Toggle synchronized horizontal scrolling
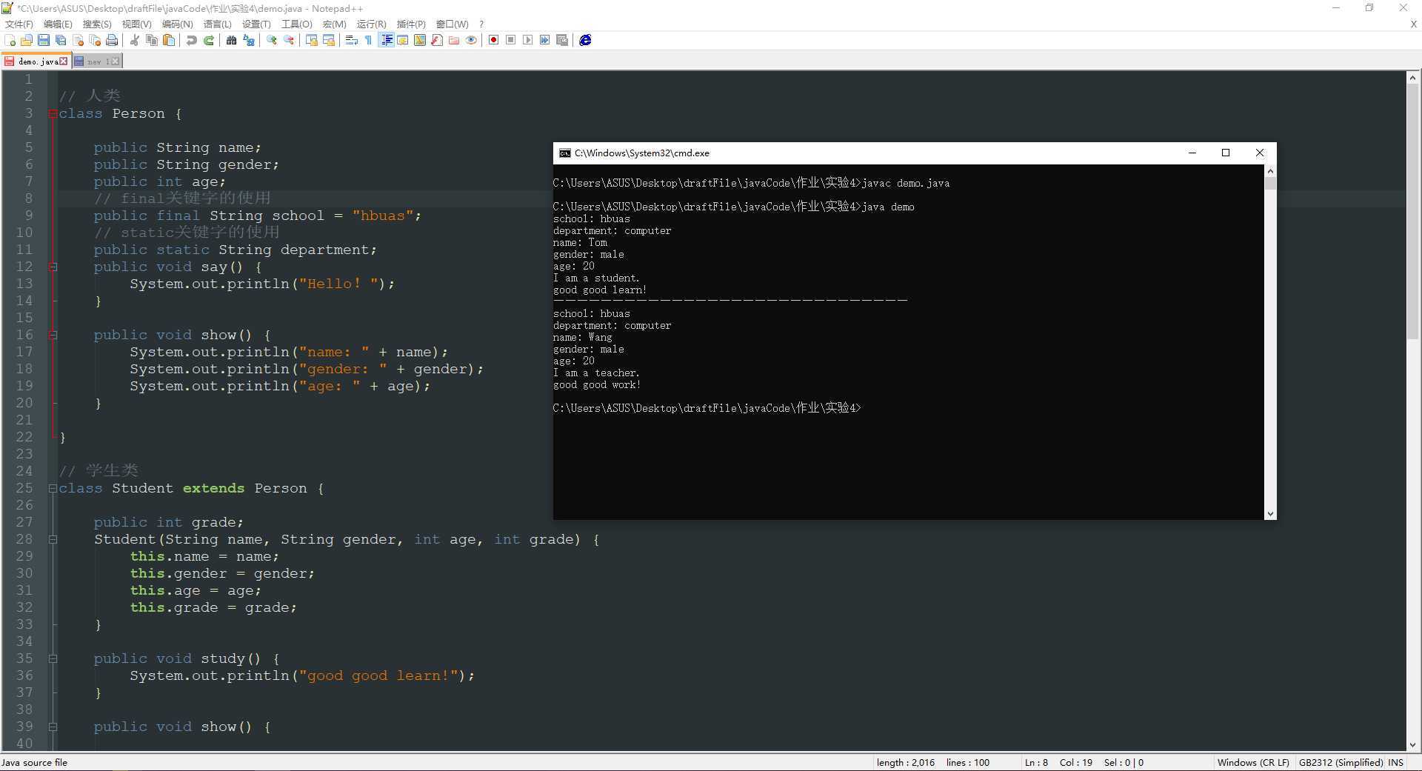This screenshot has width=1422, height=771. point(329,40)
